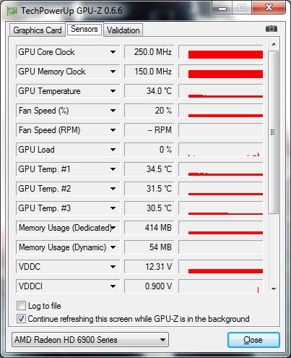The width and height of the screenshot is (291, 358).
Task: Click the vertical scrollbar thumb
Action: click(274, 132)
